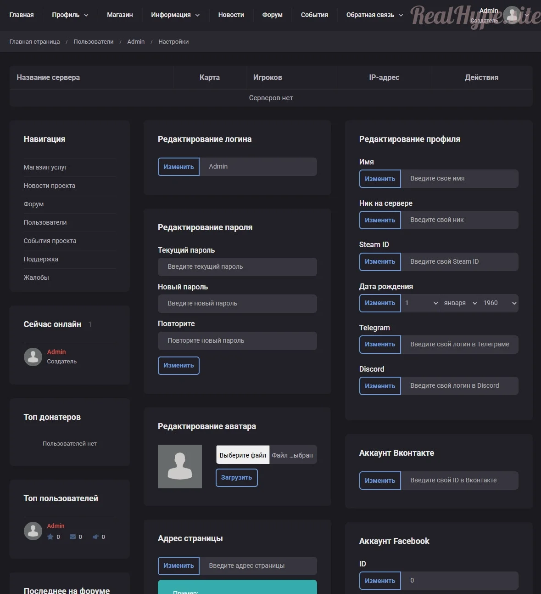Click Admin's avatar in the Сейчас онлайн block
The height and width of the screenshot is (594, 541).
pyautogui.click(x=33, y=357)
